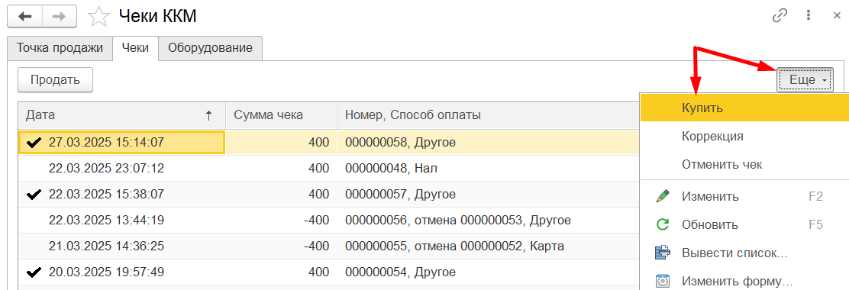849x290 pixels.
Task: Choose Купить from the menu
Action: point(744,108)
